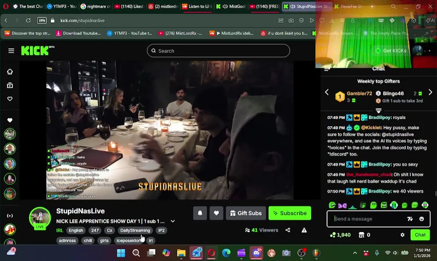Switch to the YTMP3 browser tab
This screenshot has width=437, height=261.
[x=62, y=7]
